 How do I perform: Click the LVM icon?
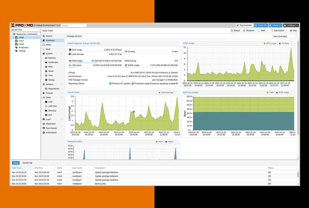[46, 102]
